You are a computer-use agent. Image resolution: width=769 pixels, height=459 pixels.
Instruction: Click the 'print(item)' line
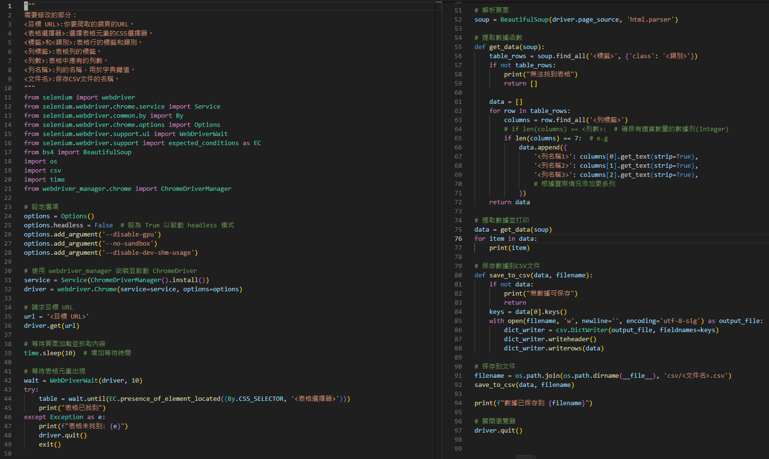[510, 248]
